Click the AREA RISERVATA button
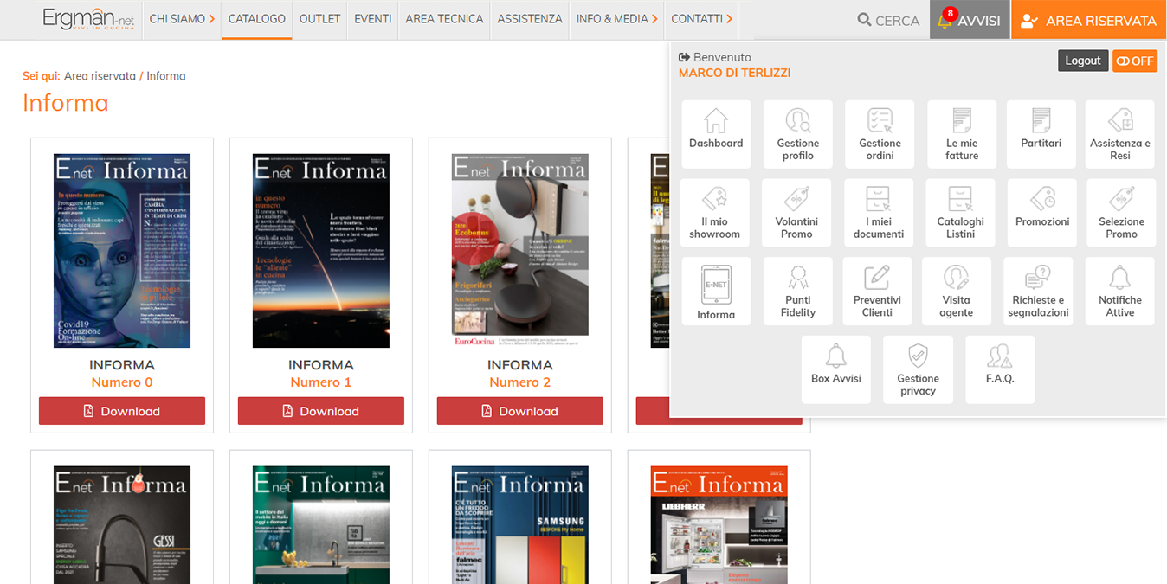This screenshot has width=1167, height=584. tap(1088, 20)
